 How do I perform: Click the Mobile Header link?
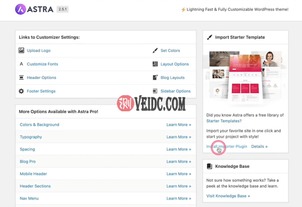[33, 174]
